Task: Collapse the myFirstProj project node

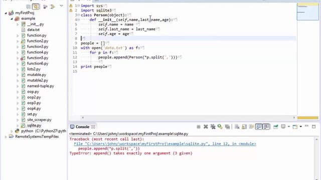Action: (6, 13)
